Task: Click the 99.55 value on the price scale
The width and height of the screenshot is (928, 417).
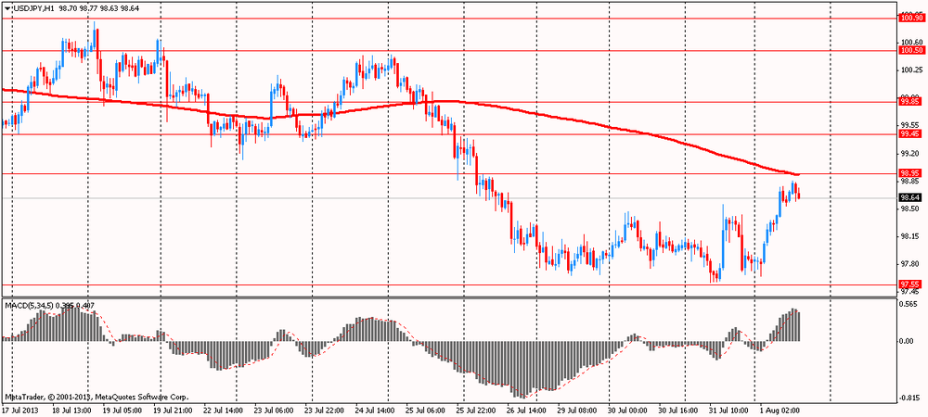Action: click(909, 125)
